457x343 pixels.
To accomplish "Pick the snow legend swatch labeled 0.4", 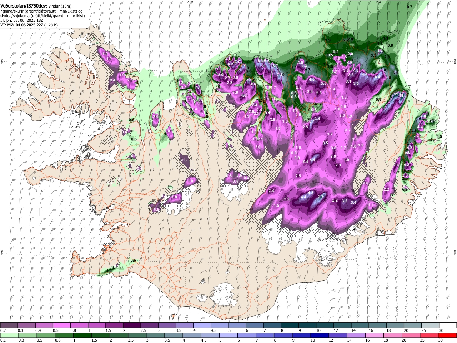I will 44,325.
